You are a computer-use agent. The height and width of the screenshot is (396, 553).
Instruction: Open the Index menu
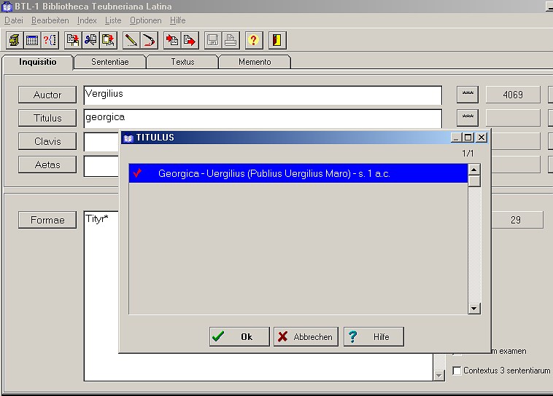pos(87,20)
